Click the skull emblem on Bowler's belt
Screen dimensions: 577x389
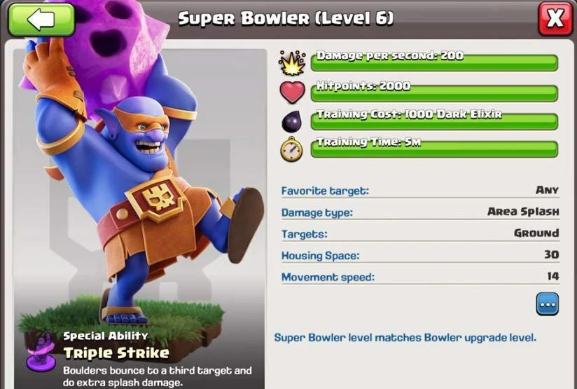[x=160, y=199]
